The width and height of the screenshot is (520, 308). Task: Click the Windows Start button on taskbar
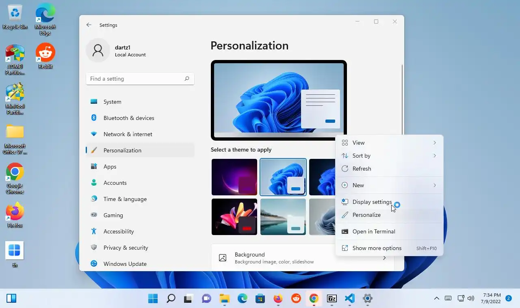pos(153,299)
